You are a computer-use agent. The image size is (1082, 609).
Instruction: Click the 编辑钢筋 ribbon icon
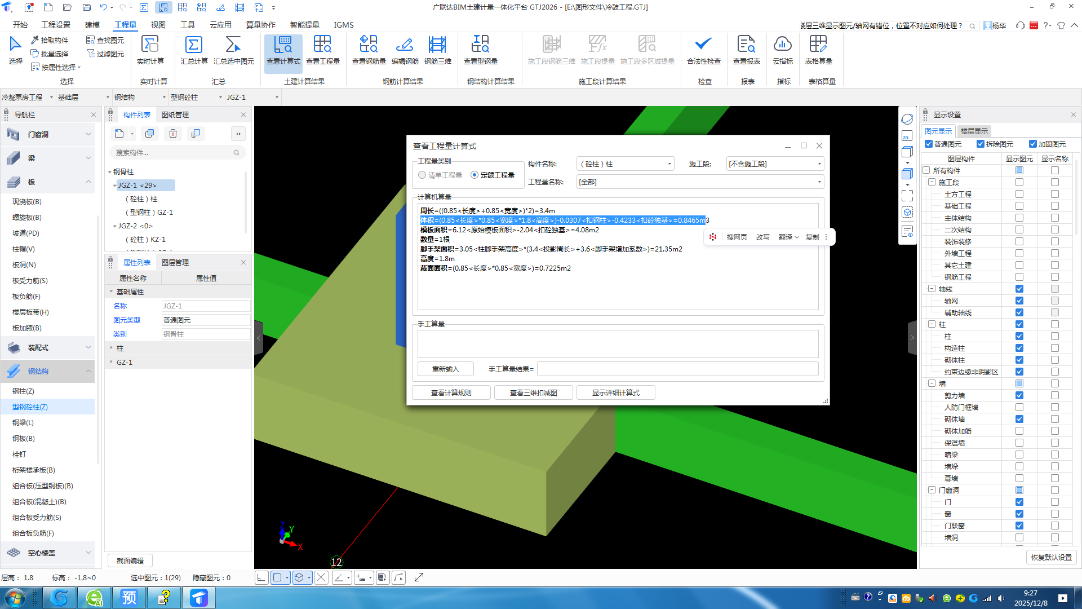[x=405, y=45]
